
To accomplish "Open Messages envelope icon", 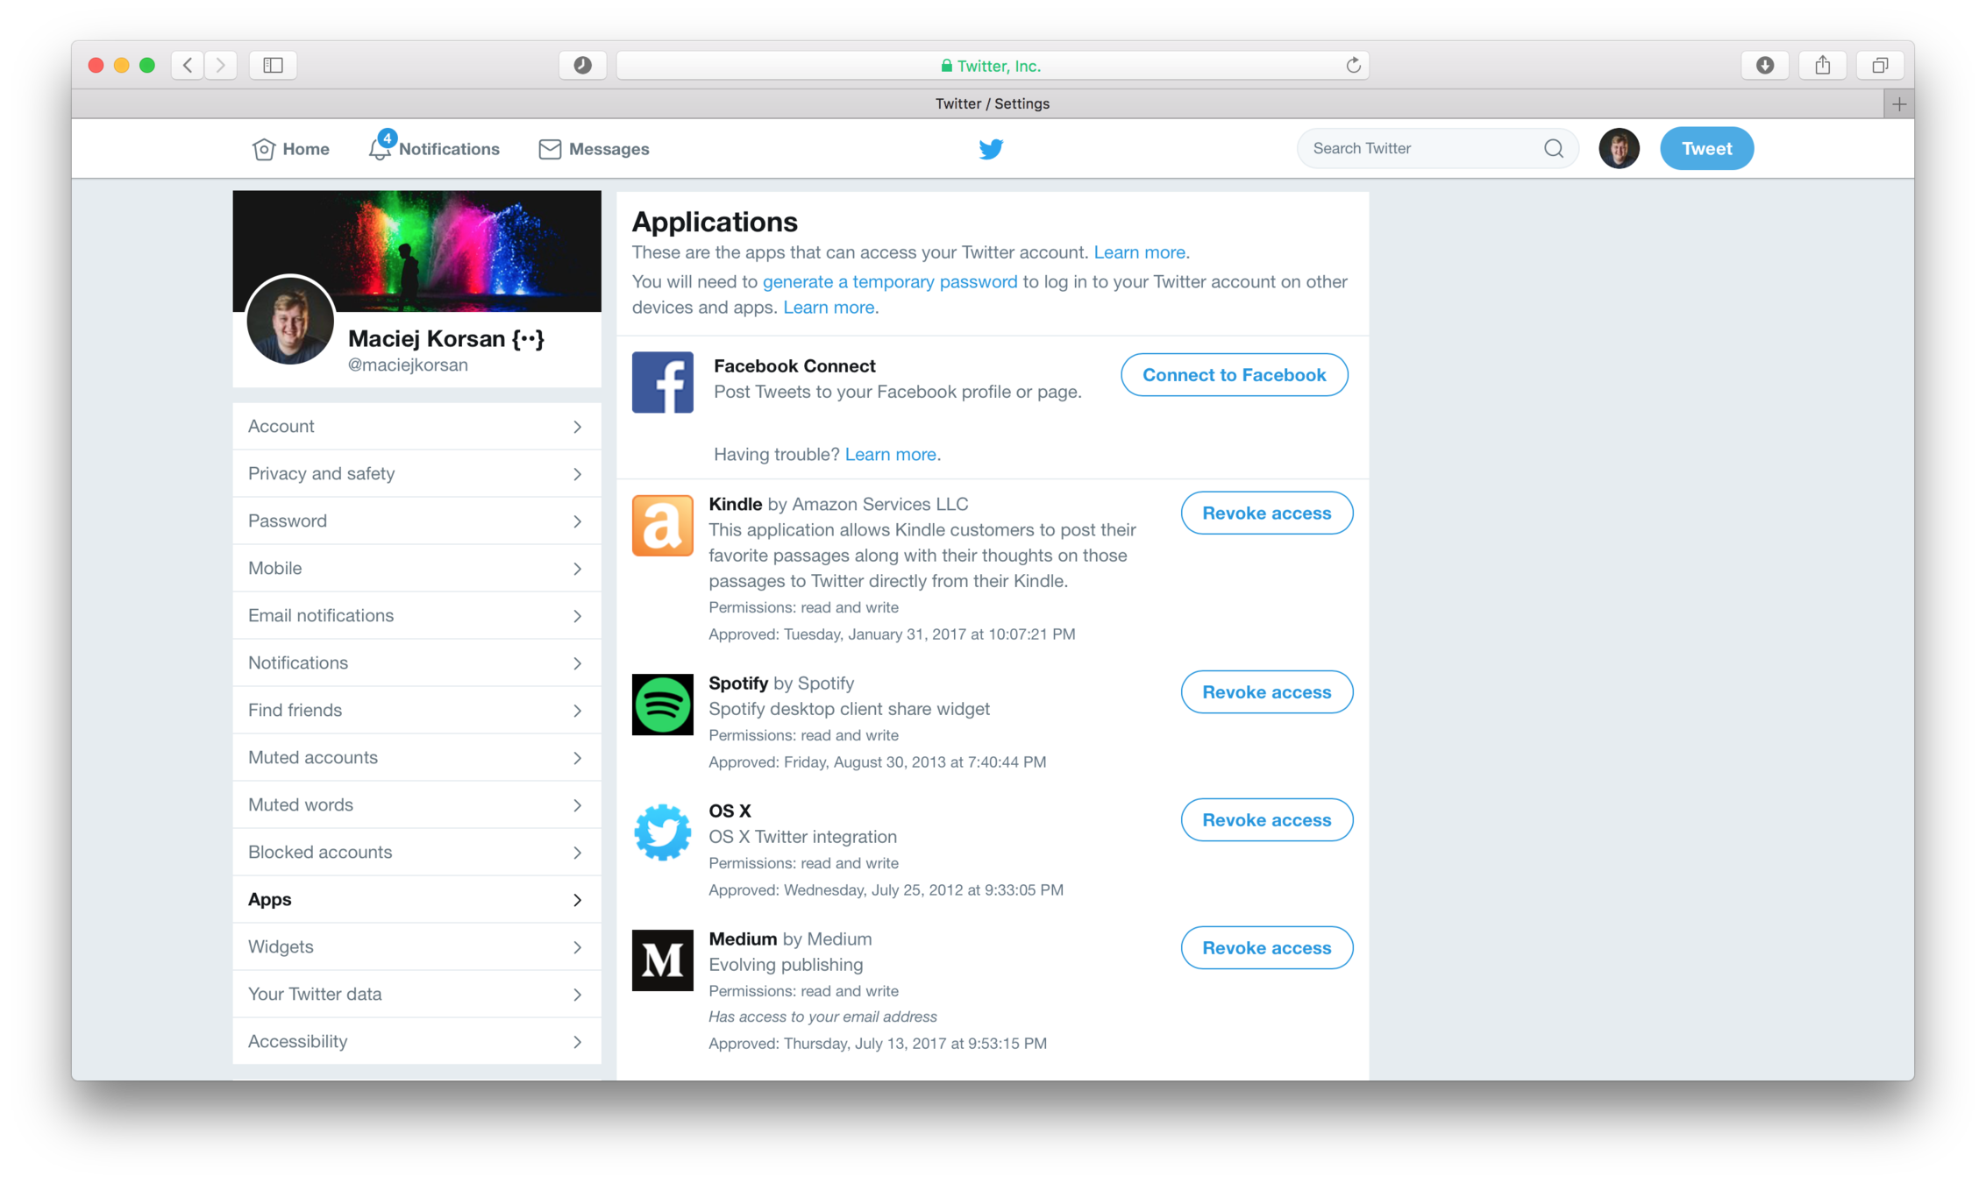I will click(550, 149).
